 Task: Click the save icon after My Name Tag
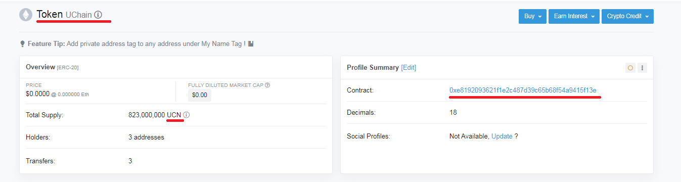tap(251, 44)
